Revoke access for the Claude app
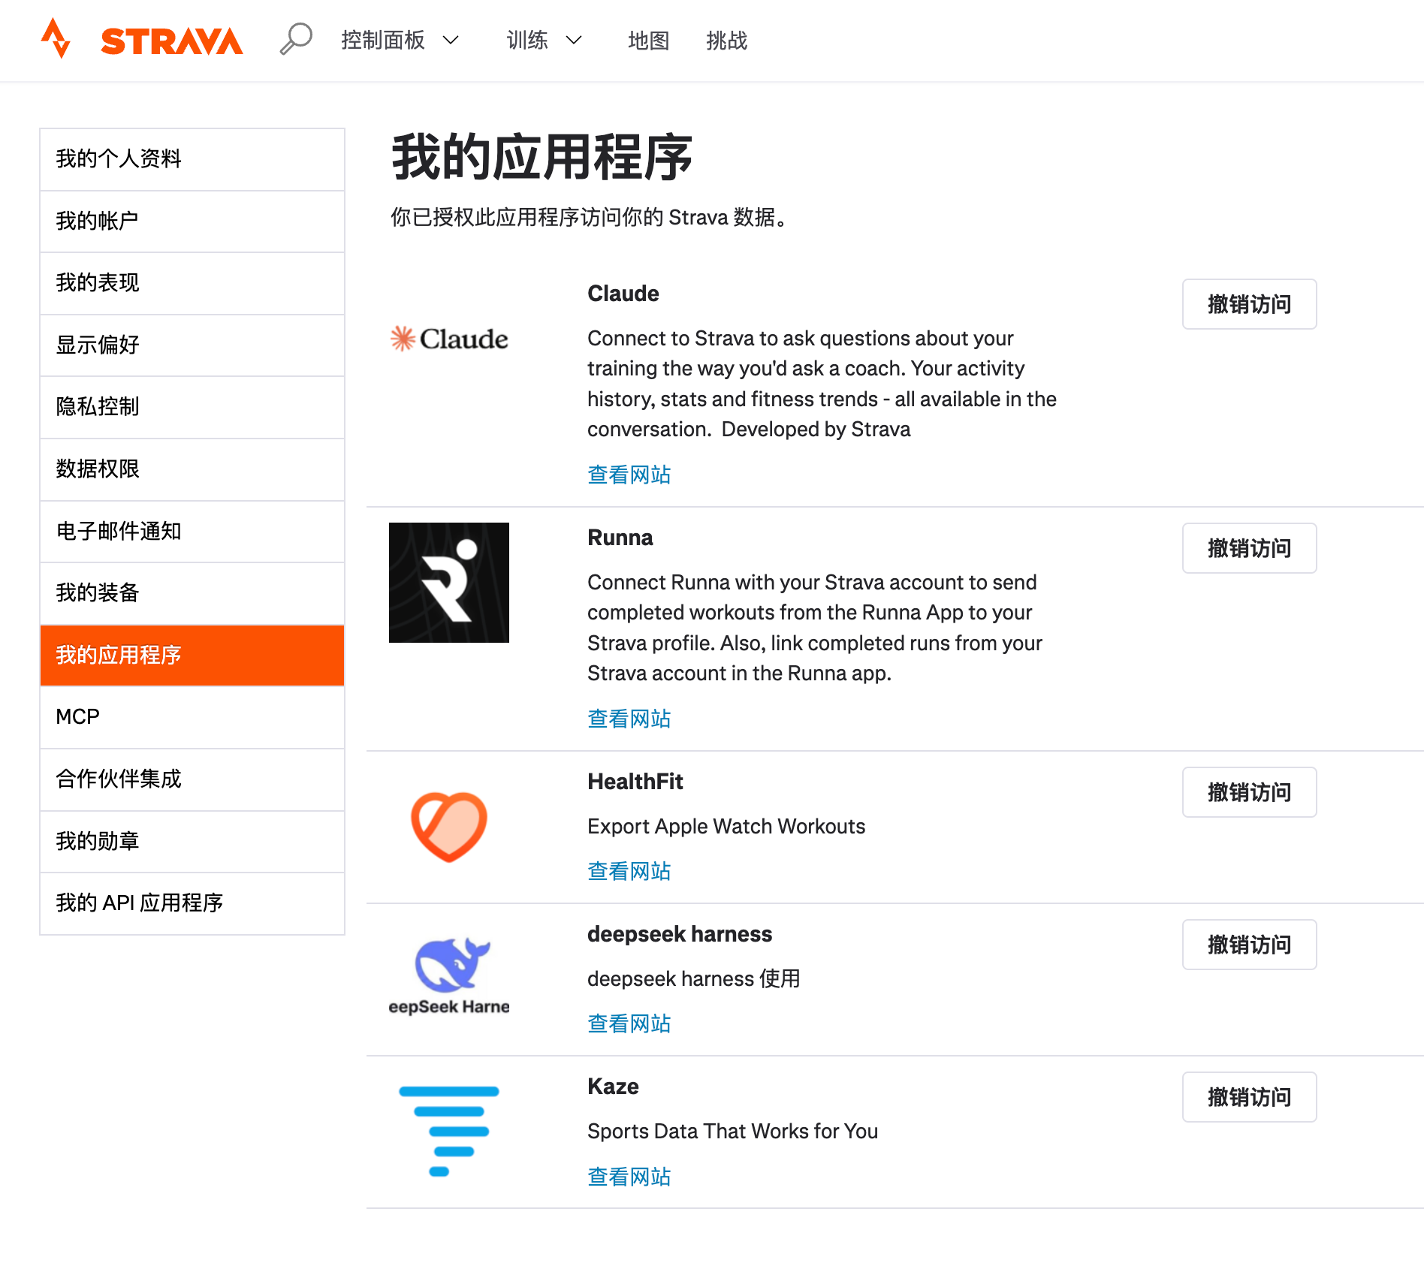 point(1249,304)
